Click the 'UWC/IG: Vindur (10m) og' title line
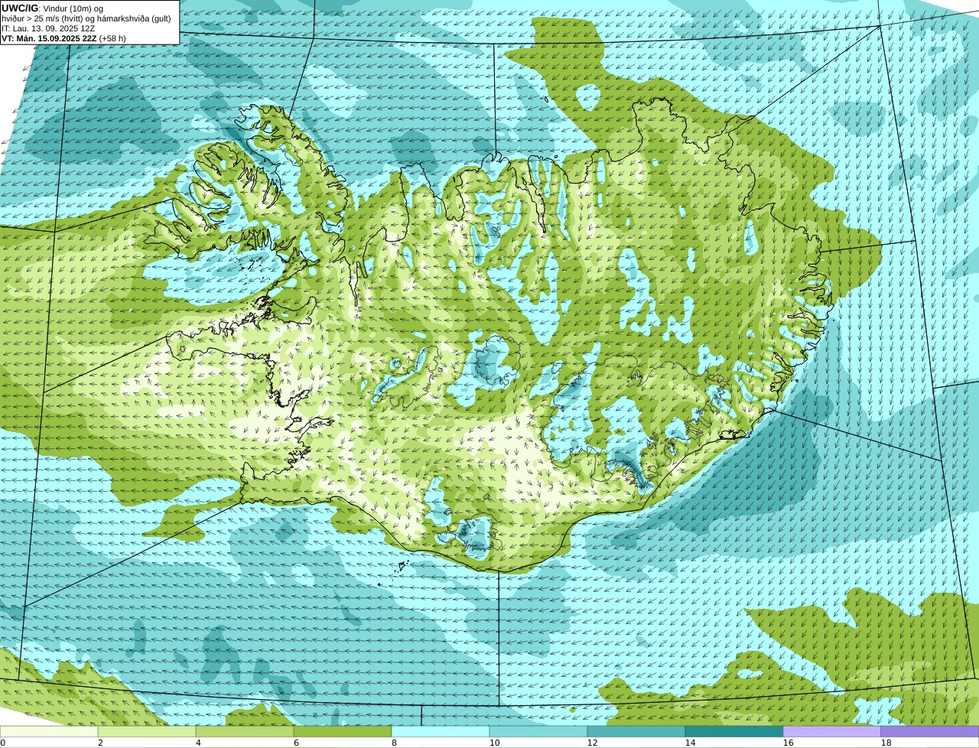Viewport: 979px width, 748px height. [x=52, y=8]
